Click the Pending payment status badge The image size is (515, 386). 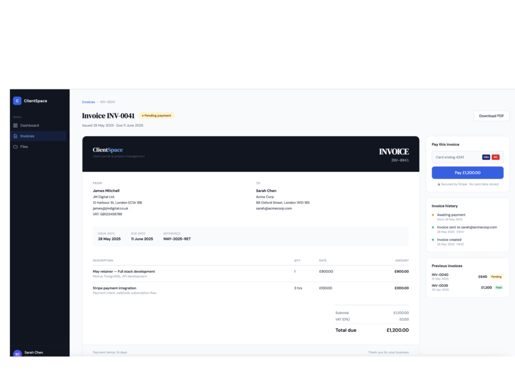(x=157, y=115)
